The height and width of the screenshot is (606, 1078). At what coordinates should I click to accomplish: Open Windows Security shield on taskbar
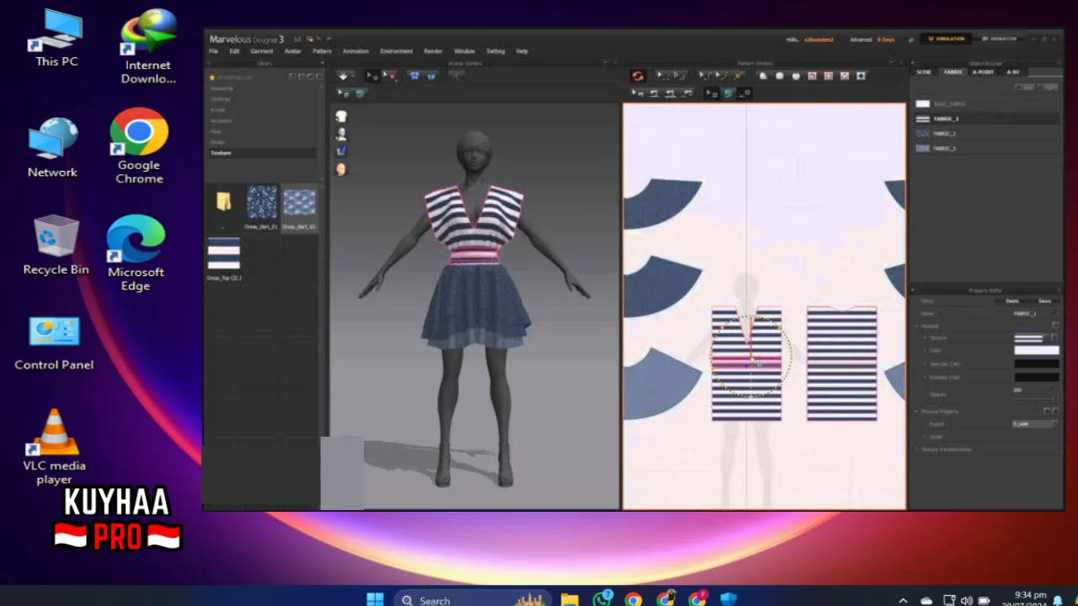pyautogui.click(x=728, y=599)
